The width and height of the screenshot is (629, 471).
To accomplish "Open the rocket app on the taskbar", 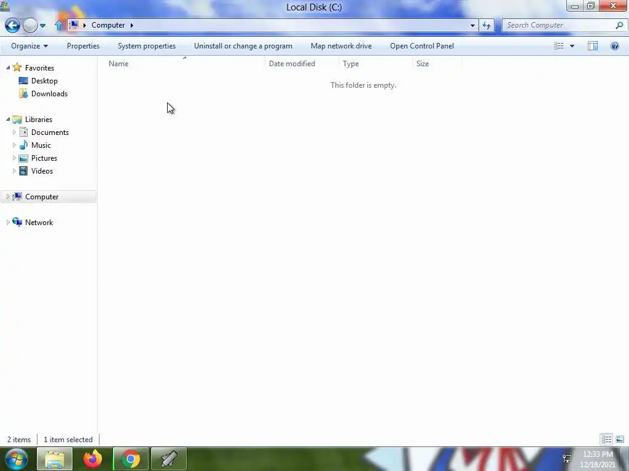I will pos(169,459).
